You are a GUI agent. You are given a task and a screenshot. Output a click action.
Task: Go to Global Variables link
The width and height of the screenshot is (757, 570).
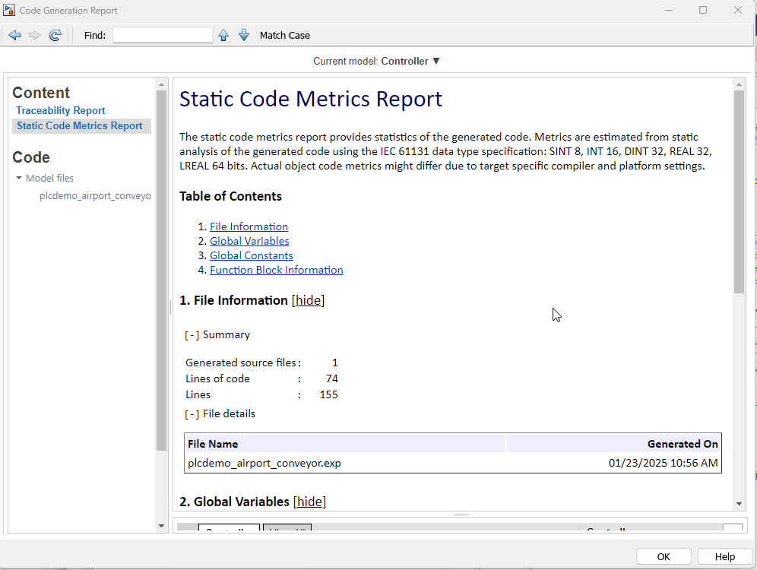click(249, 241)
